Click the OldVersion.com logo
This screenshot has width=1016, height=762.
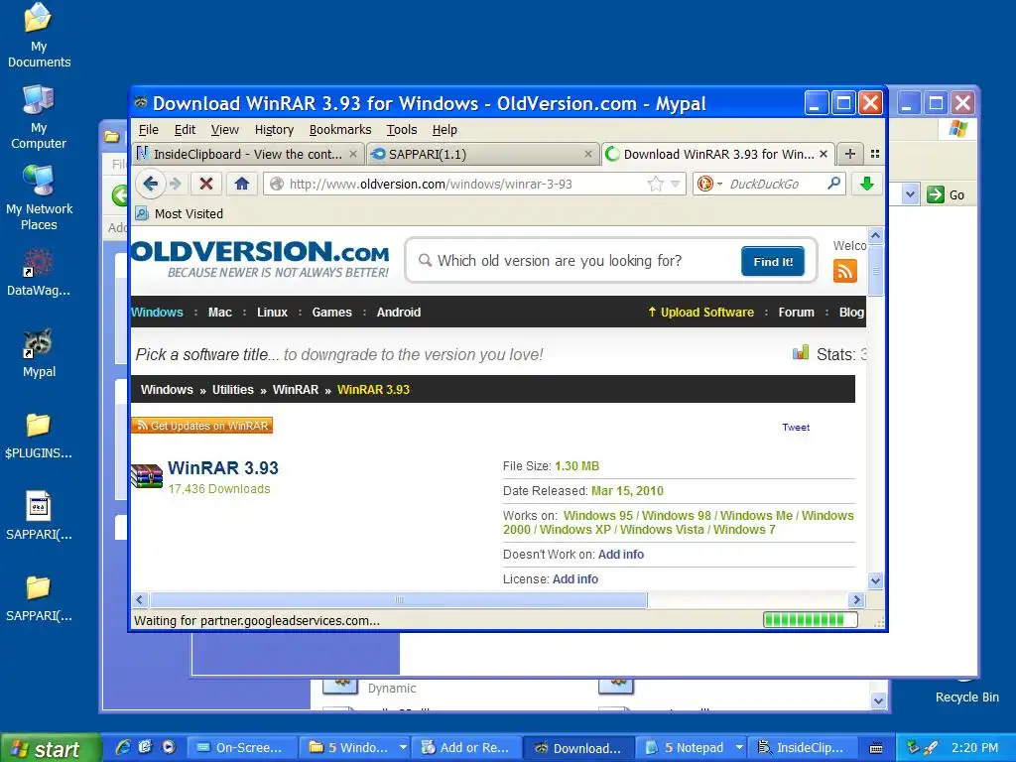[x=260, y=259]
